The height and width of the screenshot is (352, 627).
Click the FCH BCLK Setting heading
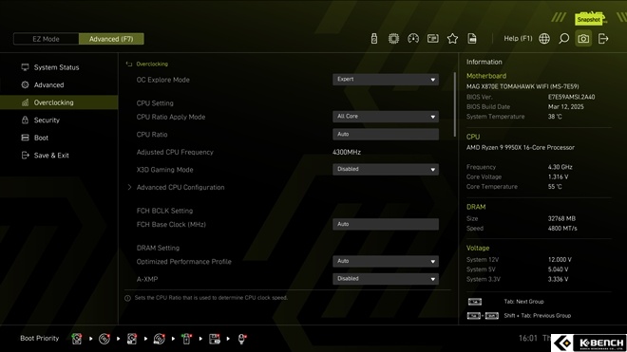coord(164,211)
